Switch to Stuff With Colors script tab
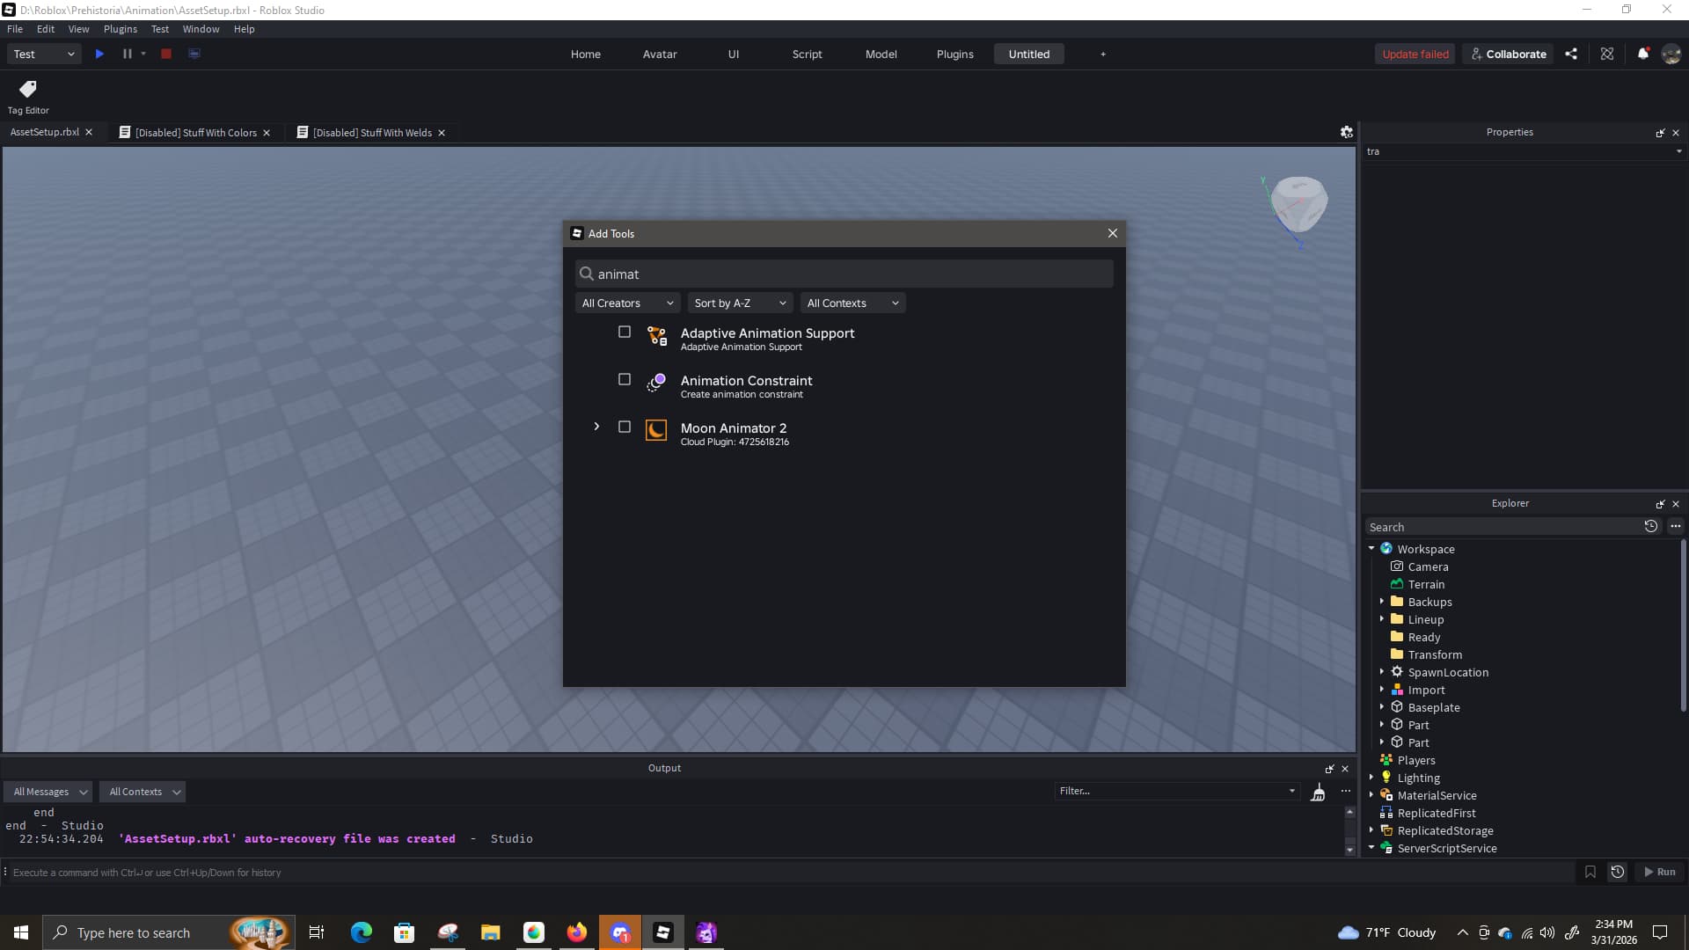1689x950 pixels. click(x=195, y=133)
